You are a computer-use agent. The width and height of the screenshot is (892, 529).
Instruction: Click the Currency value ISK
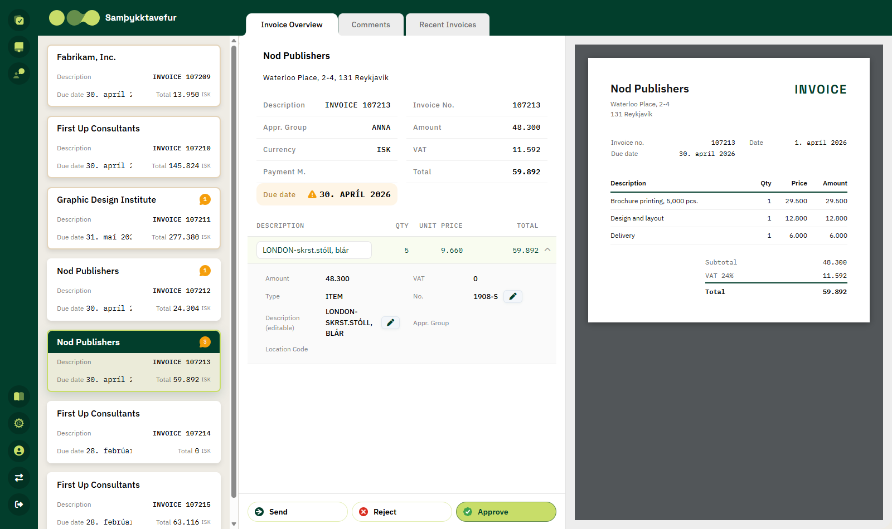coord(384,150)
